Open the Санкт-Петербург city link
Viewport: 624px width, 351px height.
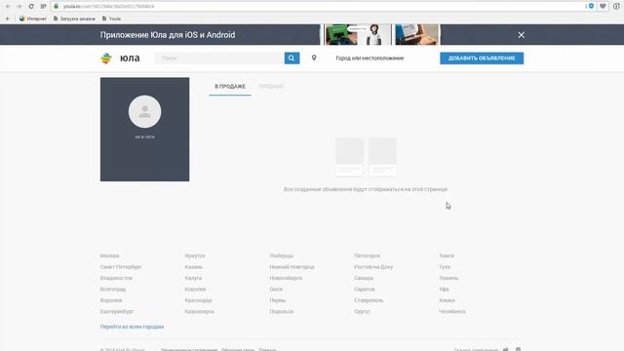121,266
